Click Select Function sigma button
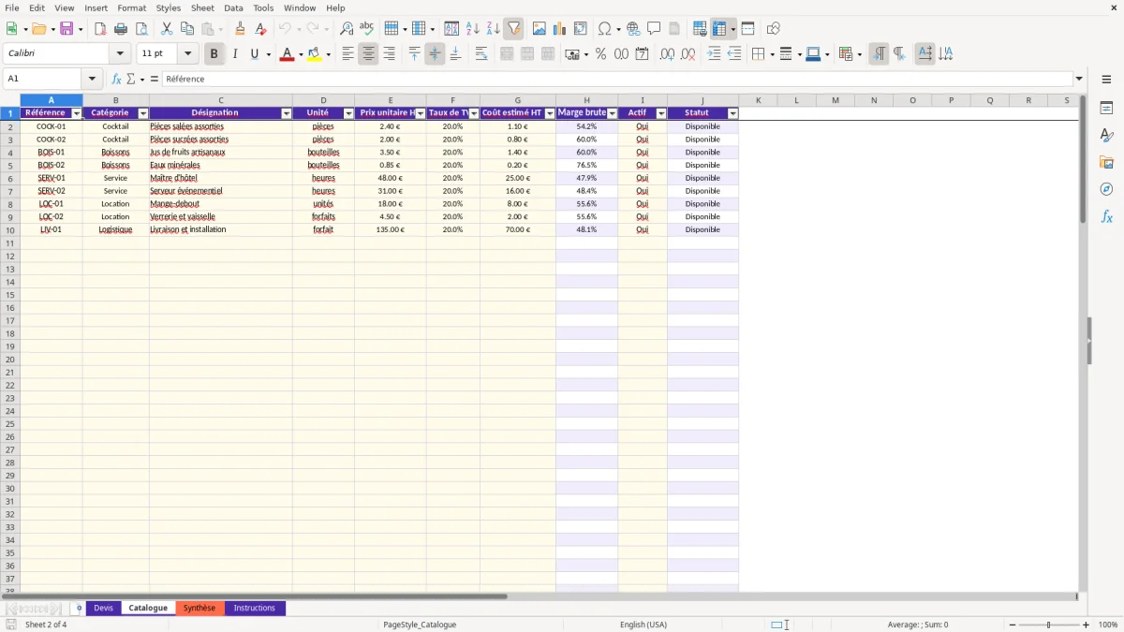The image size is (1124, 632). click(131, 80)
